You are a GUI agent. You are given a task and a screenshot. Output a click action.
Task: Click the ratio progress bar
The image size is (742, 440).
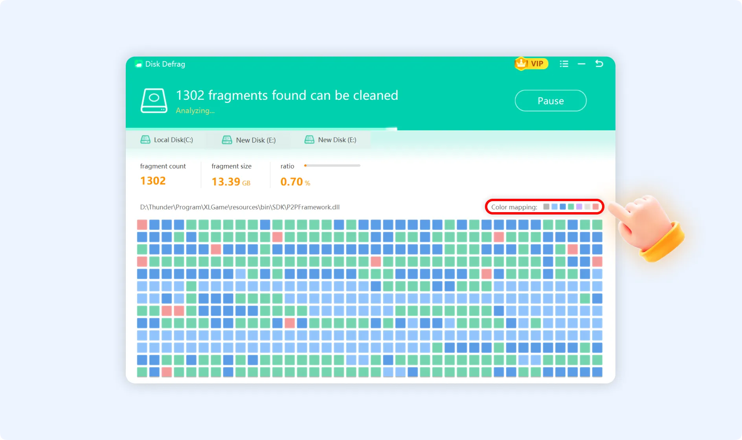[332, 166]
